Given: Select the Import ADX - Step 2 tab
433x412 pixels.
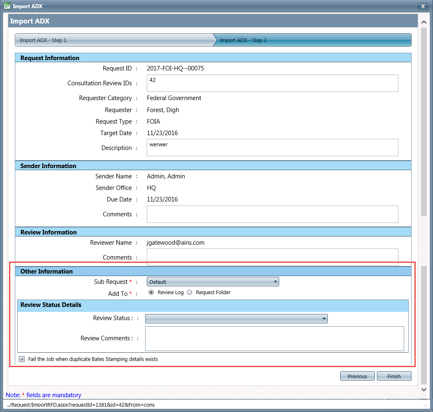Looking at the screenshot, I should pyautogui.click(x=313, y=40).
